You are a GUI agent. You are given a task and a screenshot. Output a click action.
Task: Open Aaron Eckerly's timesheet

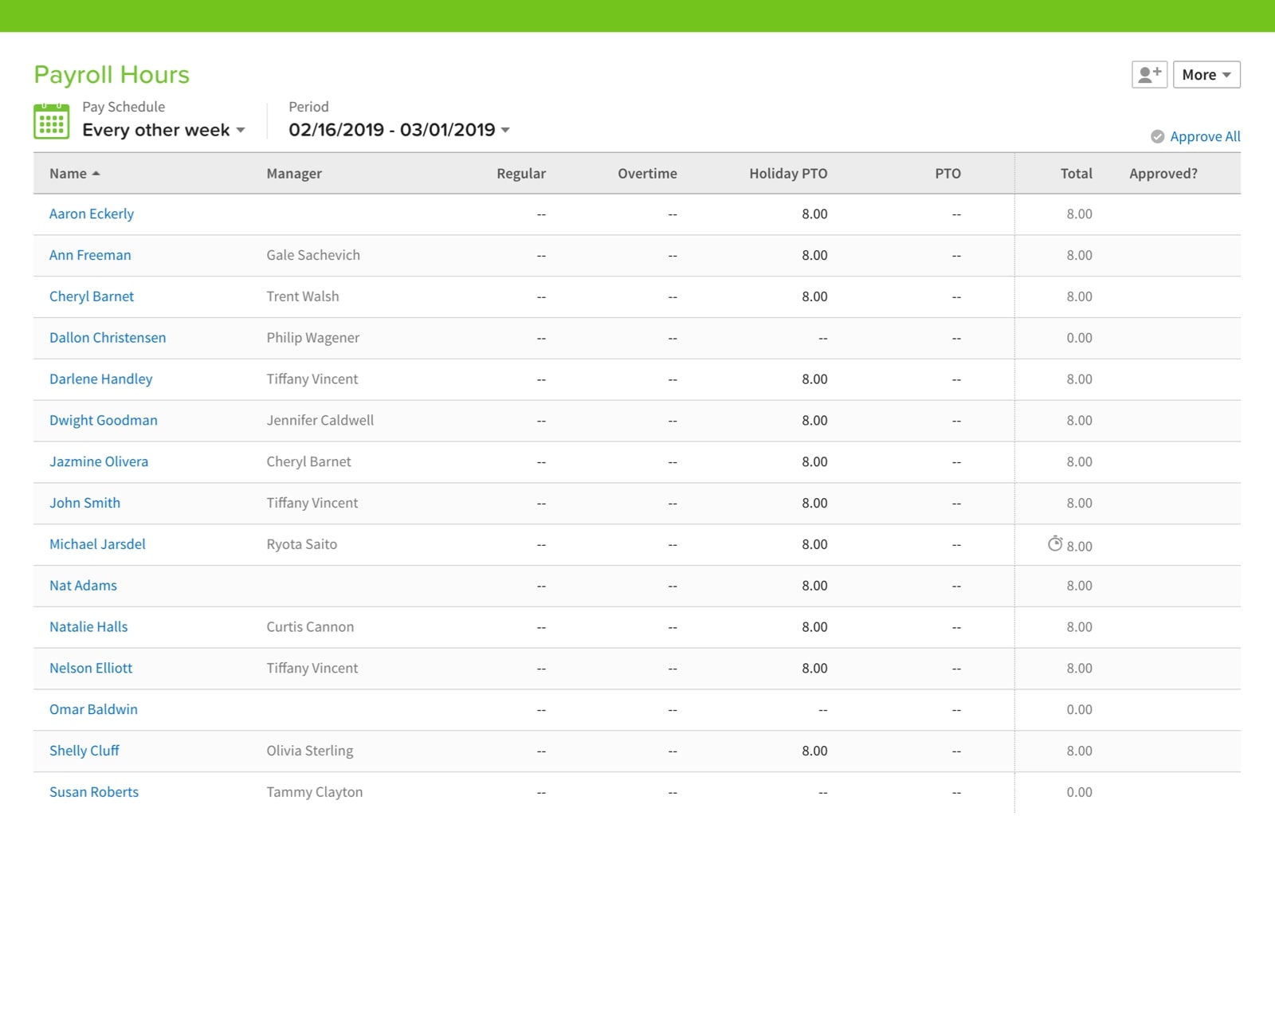click(x=92, y=214)
